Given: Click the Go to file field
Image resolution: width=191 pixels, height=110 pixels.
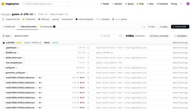Looking at the screenshot, I should pyautogui.click(x=112, y=36).
